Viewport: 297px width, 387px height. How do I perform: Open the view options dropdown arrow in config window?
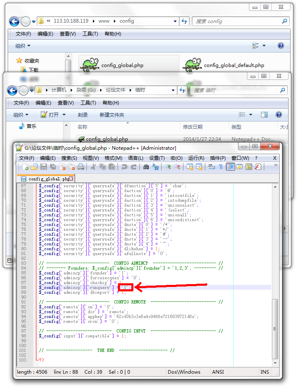(x=264, y=46)
